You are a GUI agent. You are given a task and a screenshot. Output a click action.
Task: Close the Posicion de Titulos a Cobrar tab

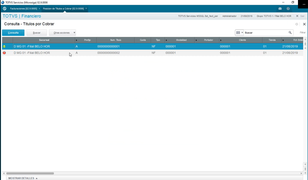coord(86,9)
